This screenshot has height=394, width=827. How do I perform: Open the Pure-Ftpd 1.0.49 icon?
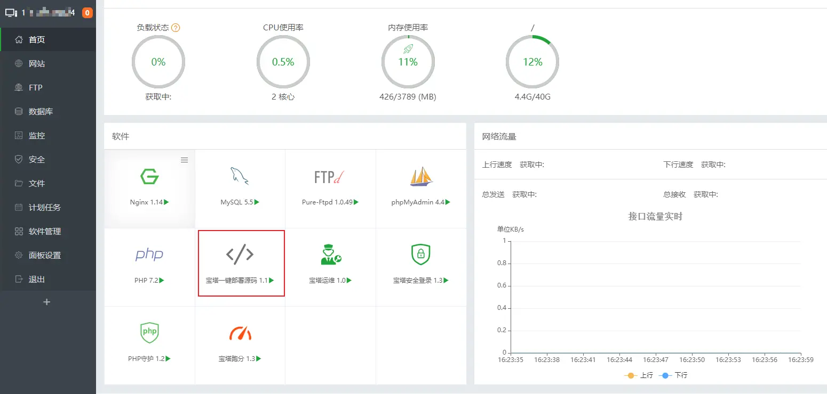(x=330, y=177)
